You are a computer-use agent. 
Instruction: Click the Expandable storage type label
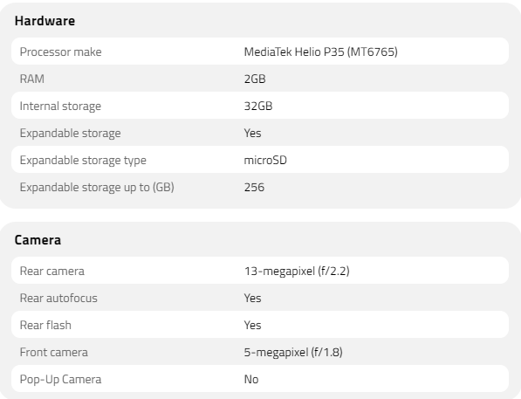tap(83, 161)
